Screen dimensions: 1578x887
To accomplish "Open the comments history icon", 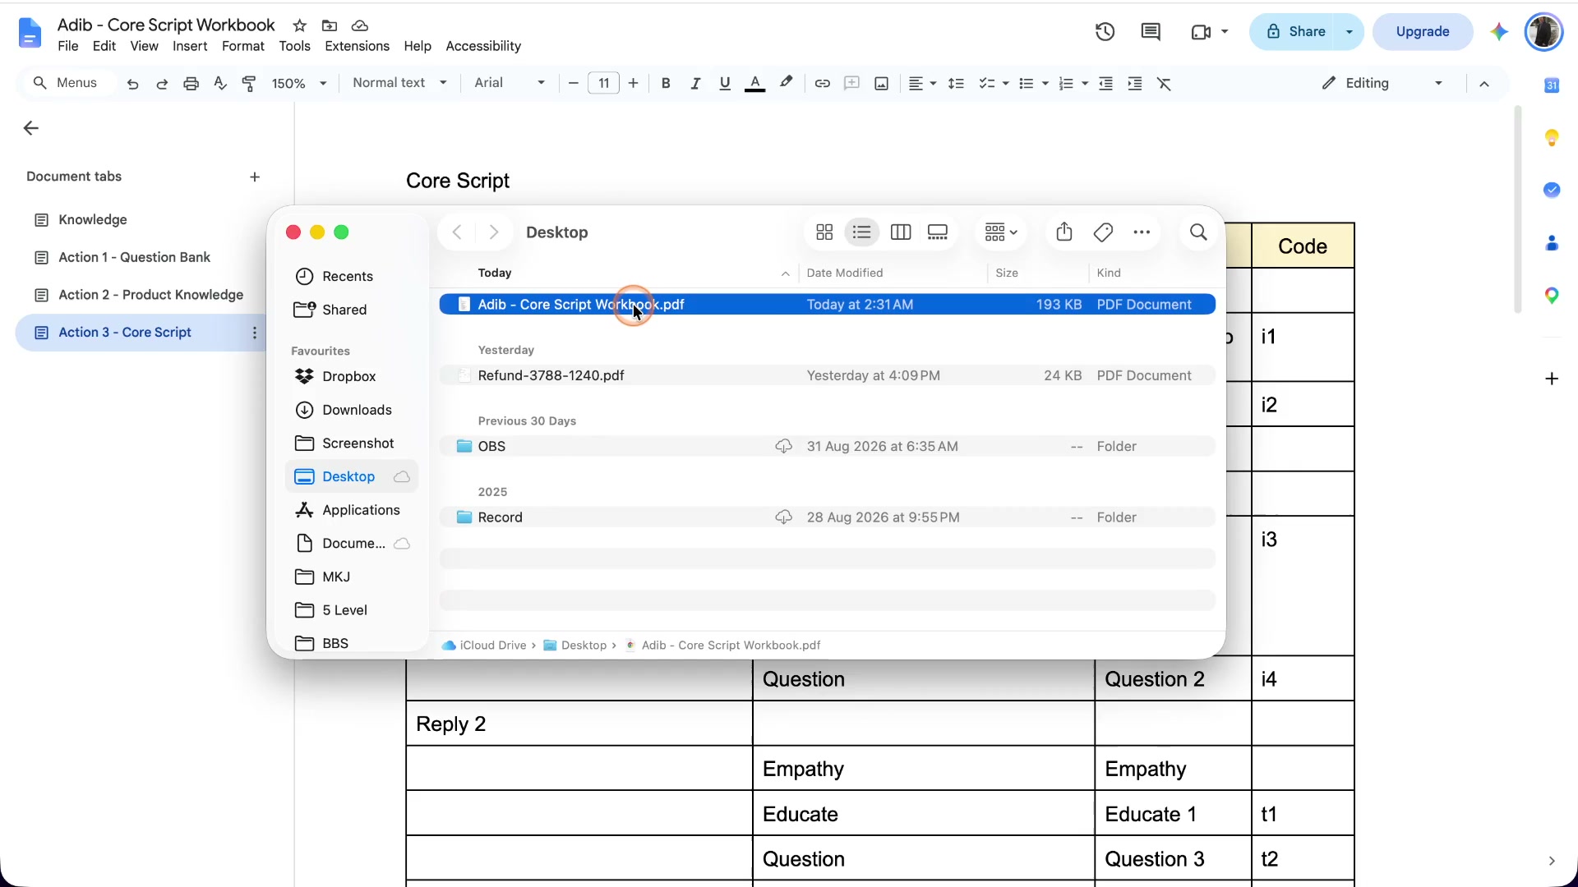I will coord(1151,32).
